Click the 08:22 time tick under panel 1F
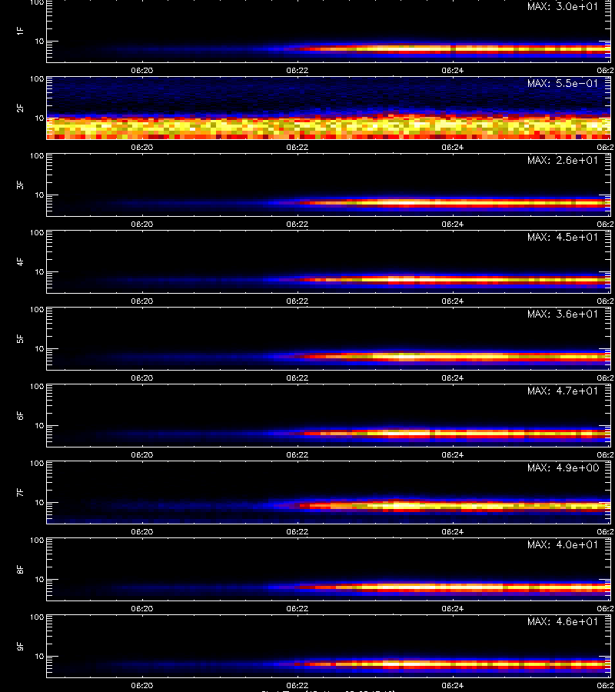Screen dimensions: 615x692 298,71
